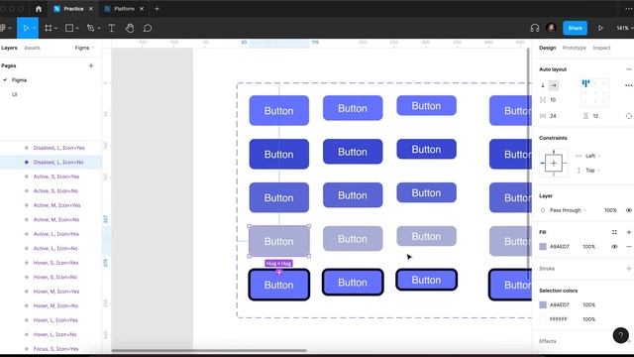Open auto layout advanced options menu

(628, 85)
